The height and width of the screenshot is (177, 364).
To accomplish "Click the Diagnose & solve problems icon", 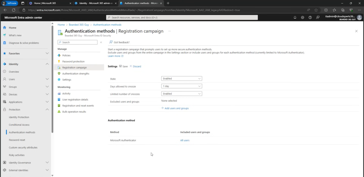I will click(4, 43).
